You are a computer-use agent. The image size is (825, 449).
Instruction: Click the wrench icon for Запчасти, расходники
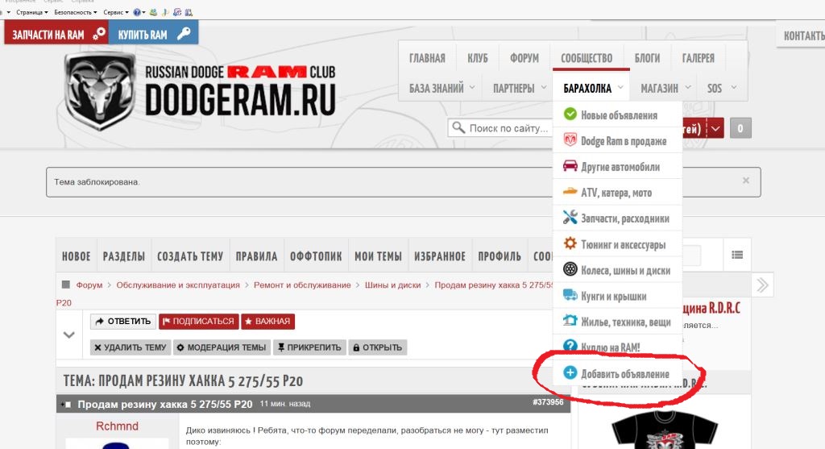point(570,217)
